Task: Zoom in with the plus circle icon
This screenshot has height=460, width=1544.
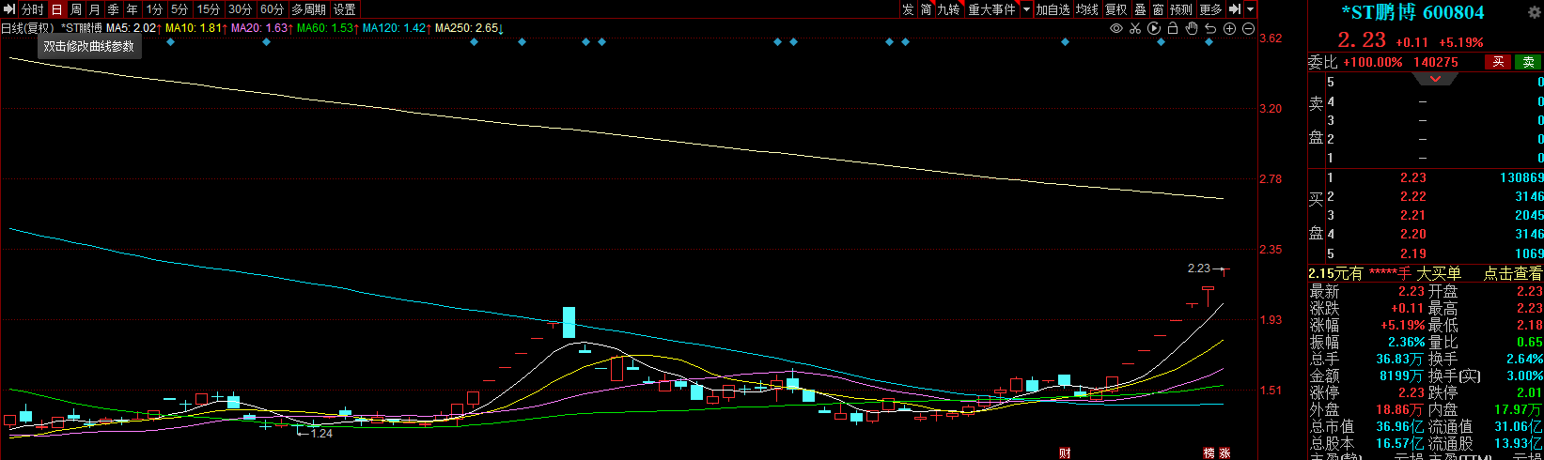Action: coord(1229,28)
